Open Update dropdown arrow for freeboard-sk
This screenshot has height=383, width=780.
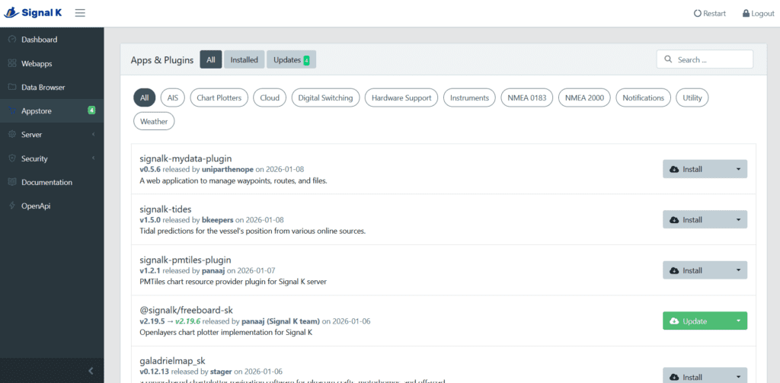[738, 321]
